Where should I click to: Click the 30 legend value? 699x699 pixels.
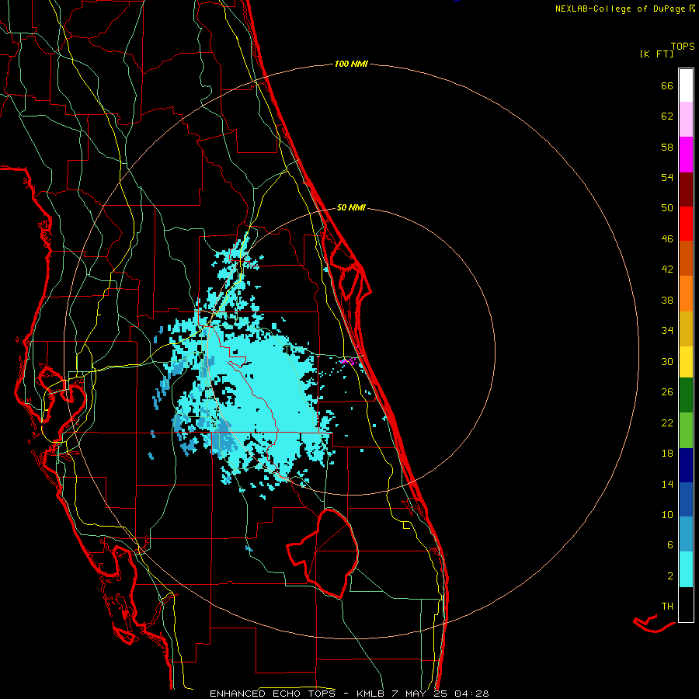[x=667, y=361]
